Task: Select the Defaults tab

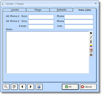Action: tap(62, 10)
